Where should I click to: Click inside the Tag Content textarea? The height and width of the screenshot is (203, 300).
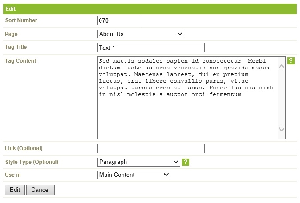coord(188,98)
